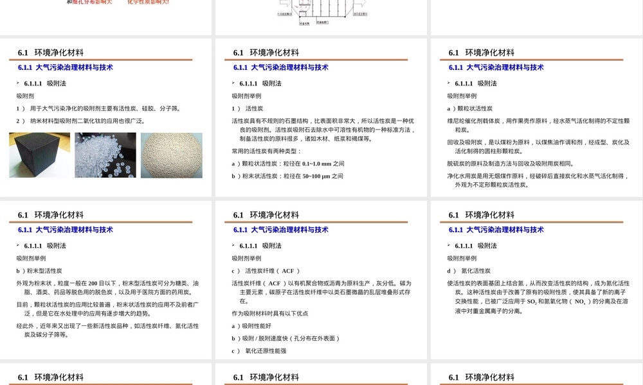The width and height of the screenshot is (643, 385).
Task: Select the partial top slide with red text
Action: point(106,17)
